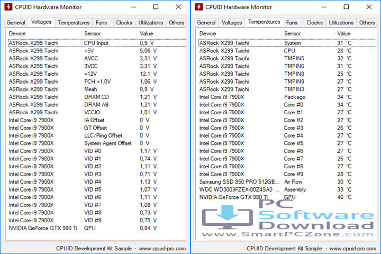Select the Package temperature row
The height and width of the screenshot is (254, 381).
(287, 97)
